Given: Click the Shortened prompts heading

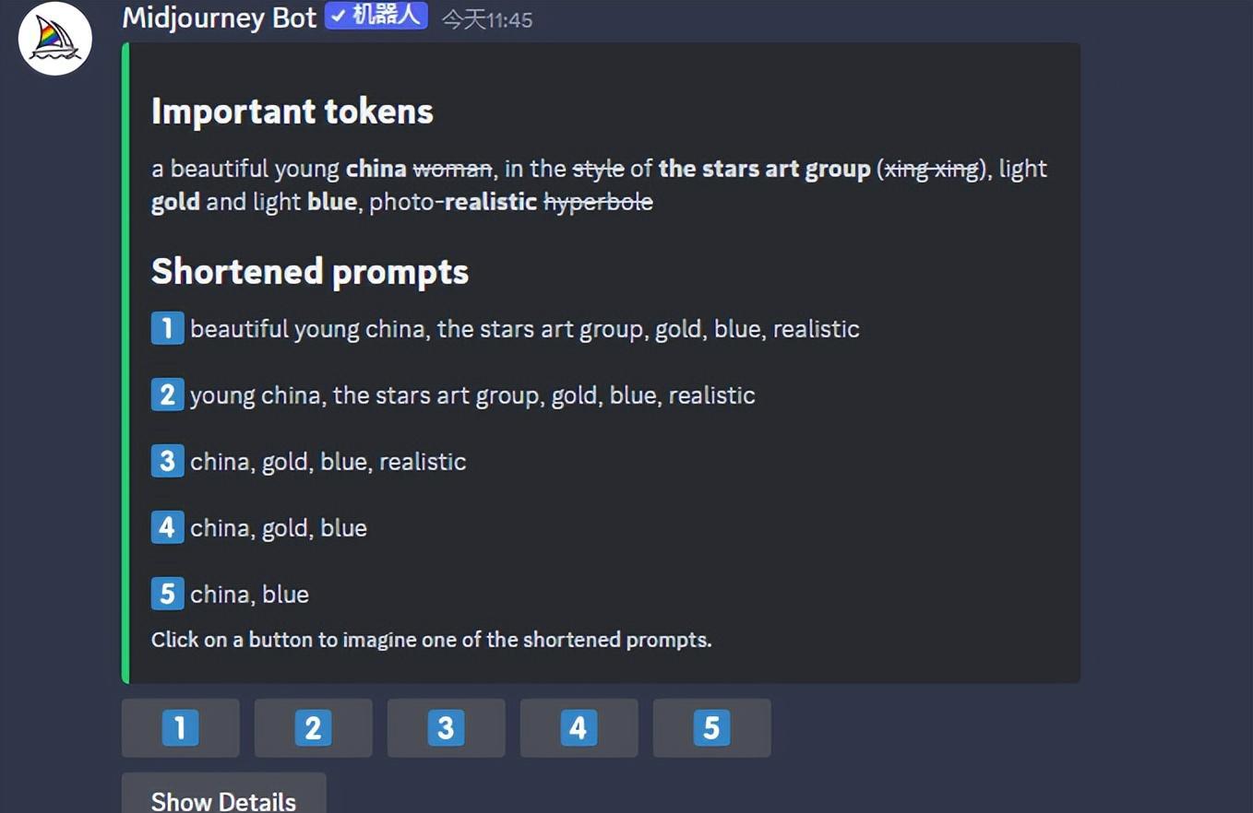Looking at the screenshot, I should click(x=310, y=272).
